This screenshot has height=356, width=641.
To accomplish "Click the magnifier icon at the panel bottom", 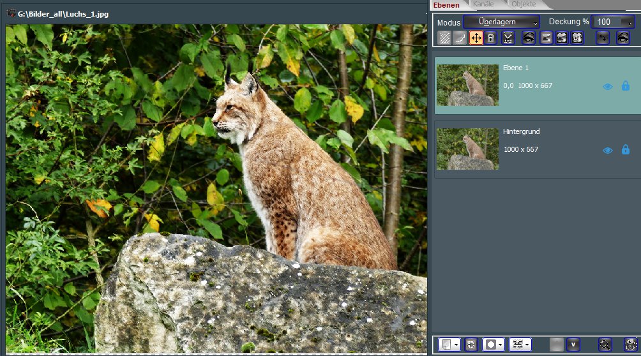I will point(605,344).
